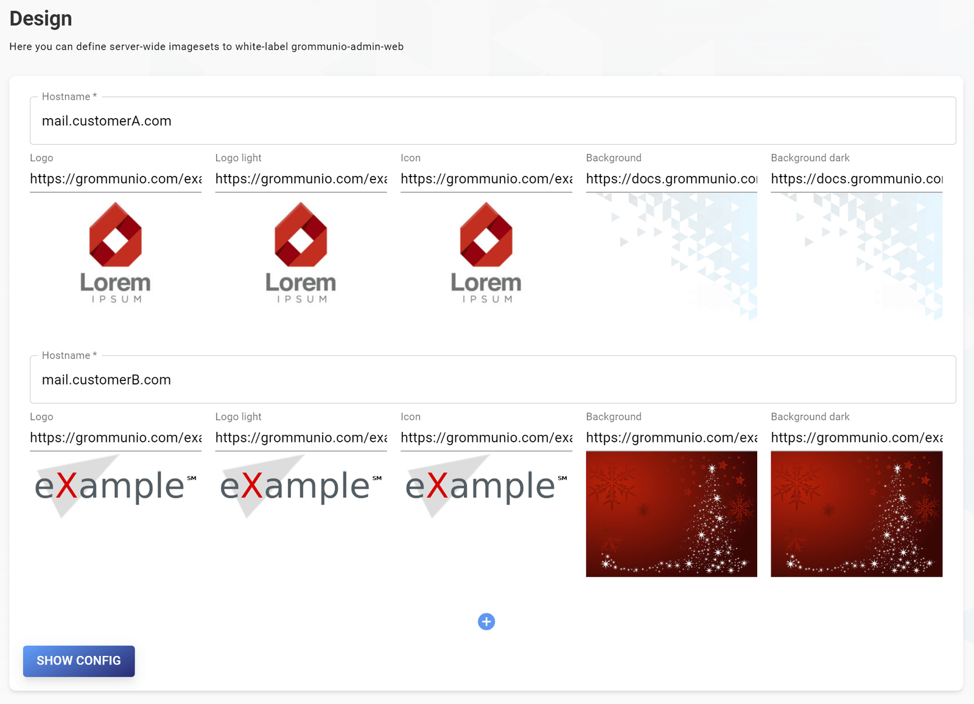Image resolution: width=974 pixels, height=704 pixels.
Task: Click the white-label imagesets description text
Action: pyautogui.click(x=206, y=47)
